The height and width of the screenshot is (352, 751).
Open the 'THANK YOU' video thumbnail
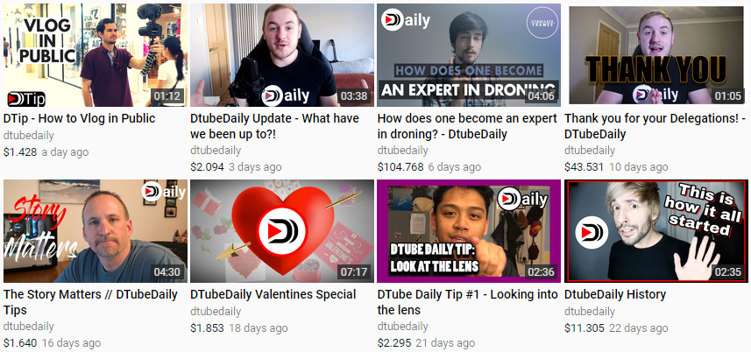[656, 55]
